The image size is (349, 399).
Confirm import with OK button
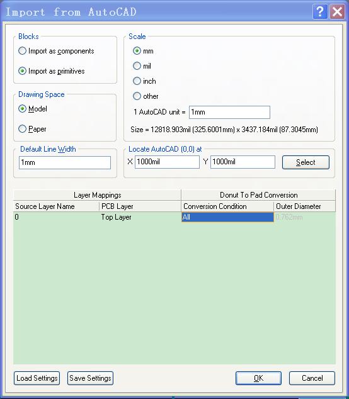[258, 378]
